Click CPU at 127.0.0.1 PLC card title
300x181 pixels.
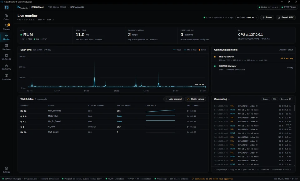(x=250, y=35)
